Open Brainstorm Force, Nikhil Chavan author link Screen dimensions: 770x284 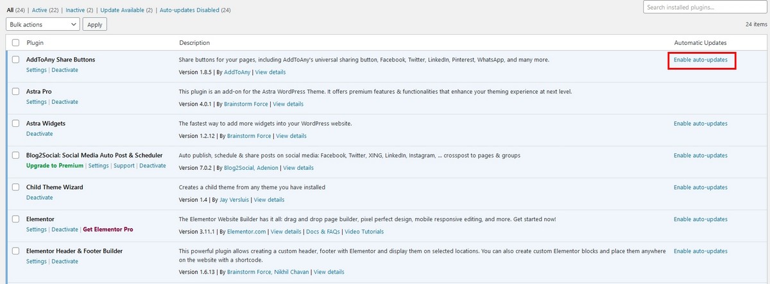pyautogui.click(x=268, y=272)
